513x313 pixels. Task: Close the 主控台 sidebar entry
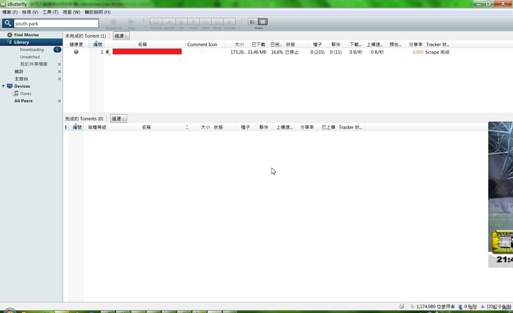[59, 79]
